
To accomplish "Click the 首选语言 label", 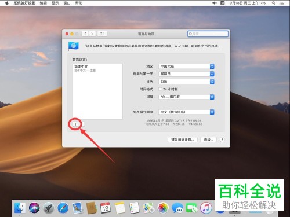I will pos(79,60).
